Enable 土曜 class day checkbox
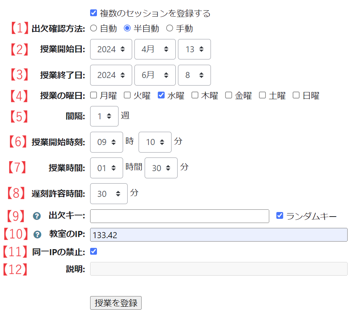The width and height of the screenshot is (362, 315). 262,95
